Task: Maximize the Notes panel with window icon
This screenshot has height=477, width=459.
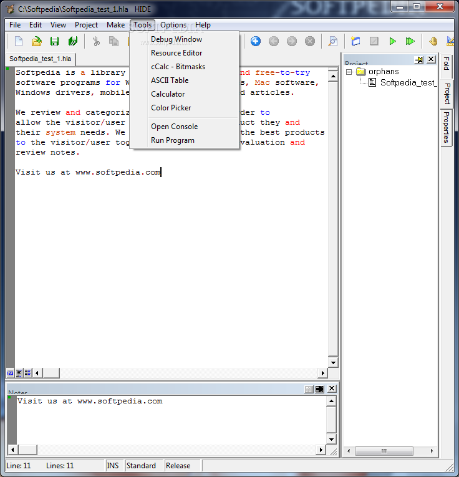Action: click(319, 389)
